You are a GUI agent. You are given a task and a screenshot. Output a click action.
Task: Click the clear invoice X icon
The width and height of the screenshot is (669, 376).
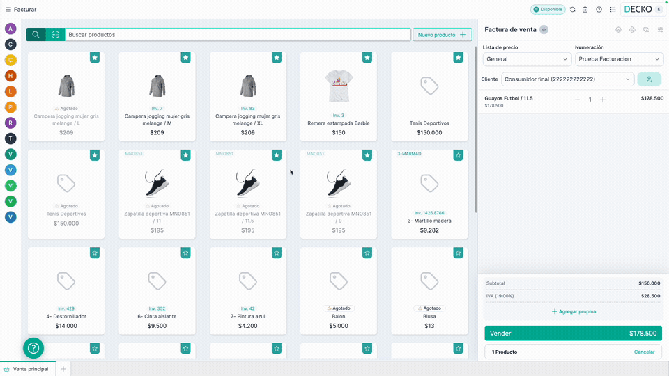point(618,30)
